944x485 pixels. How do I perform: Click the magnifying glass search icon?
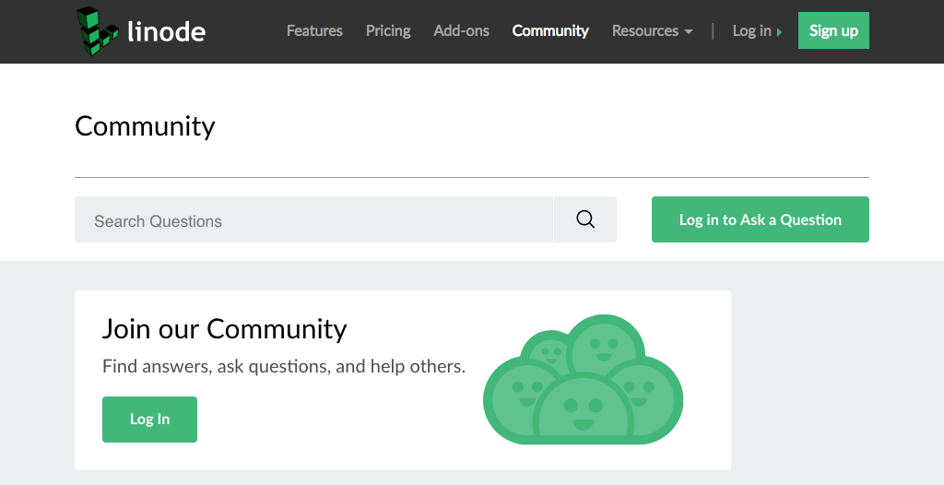[x=585, y=219]
